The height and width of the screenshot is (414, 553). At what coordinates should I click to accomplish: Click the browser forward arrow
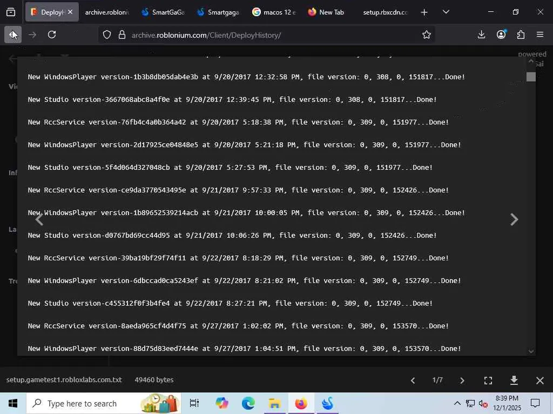coord(32,34)
